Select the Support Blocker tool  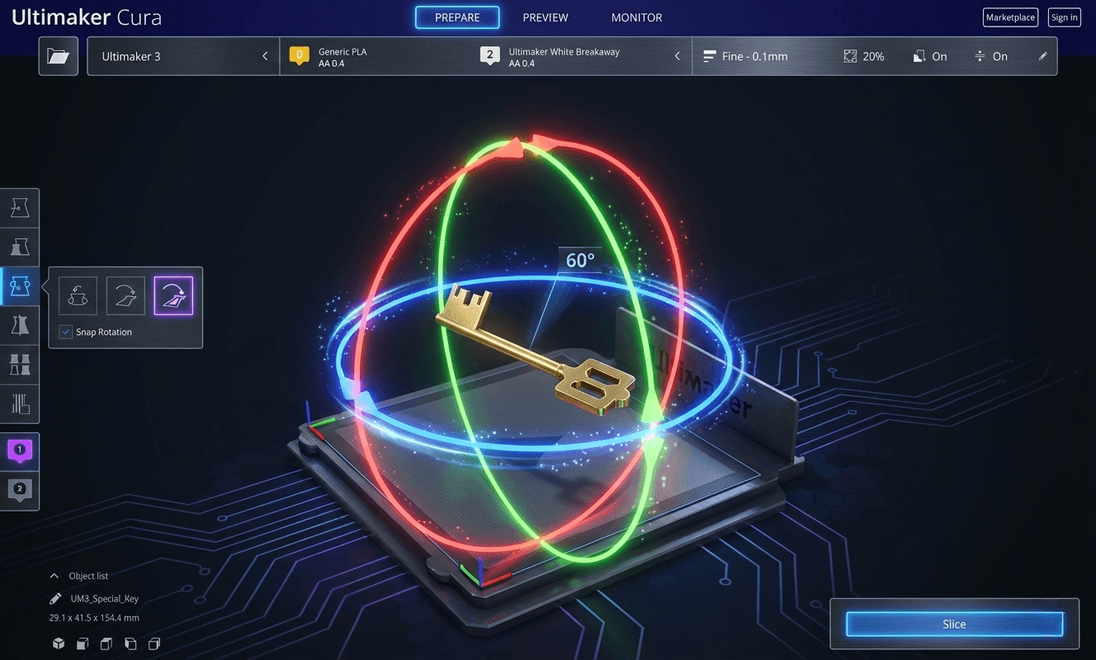tap(20, 404)
